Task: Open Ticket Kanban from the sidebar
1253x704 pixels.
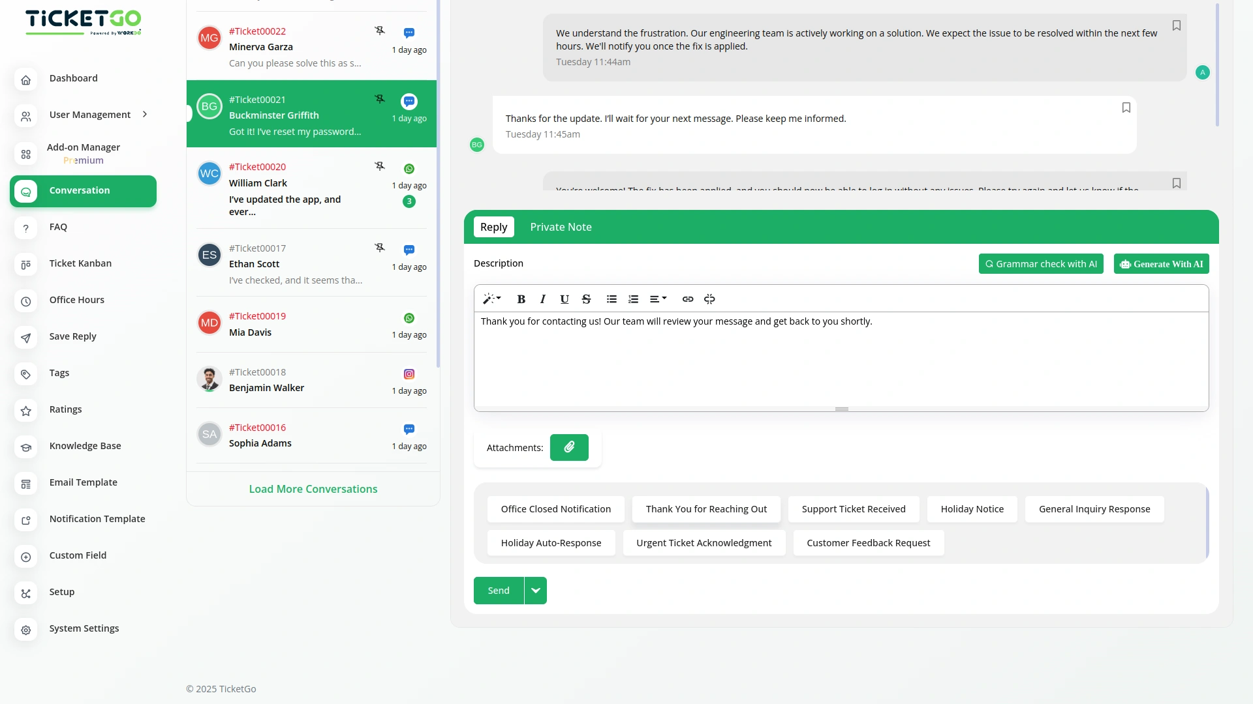Action: pyautogui.click(x=80, y=263)
